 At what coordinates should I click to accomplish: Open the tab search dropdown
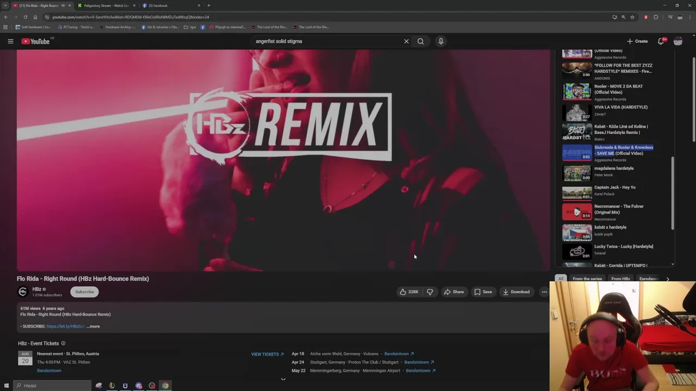coord(5,5)
